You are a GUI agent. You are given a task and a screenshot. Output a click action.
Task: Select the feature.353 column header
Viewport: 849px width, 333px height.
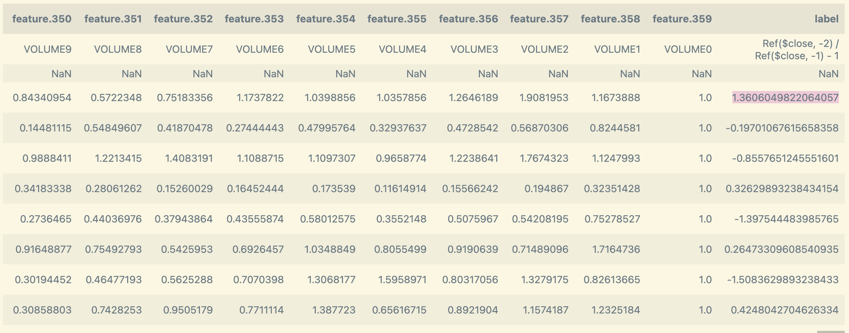(x=254, y=19)
